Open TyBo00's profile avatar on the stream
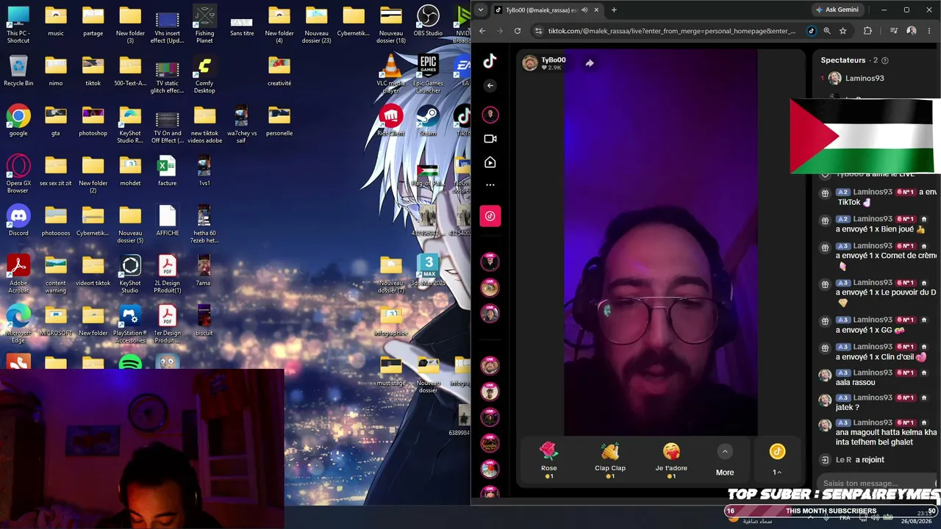Screen dimensions: 941x529 point(530,63)
